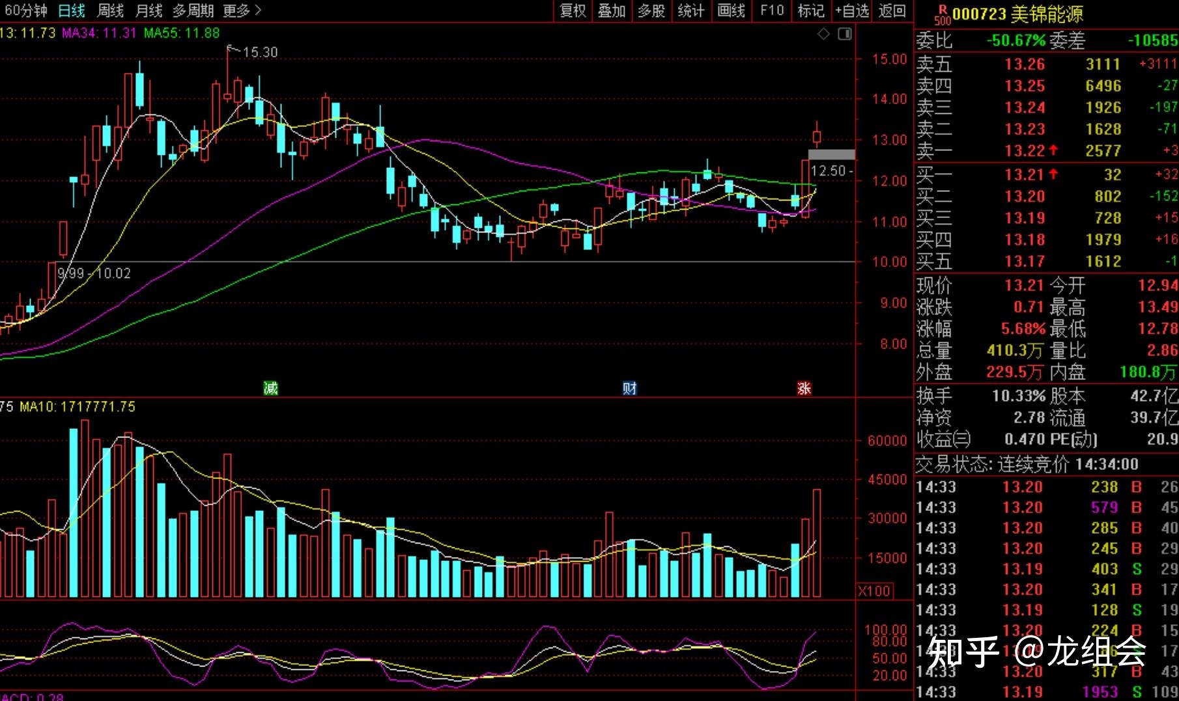Add stock with +自选 button
This screenshot has width=1179, height=701.
click(852, 10)
